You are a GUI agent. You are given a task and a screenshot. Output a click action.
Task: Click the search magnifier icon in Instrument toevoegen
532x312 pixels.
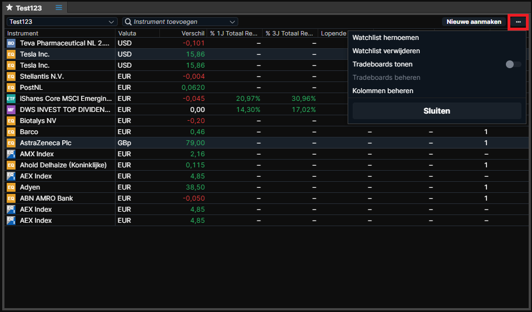pos(128,22)
